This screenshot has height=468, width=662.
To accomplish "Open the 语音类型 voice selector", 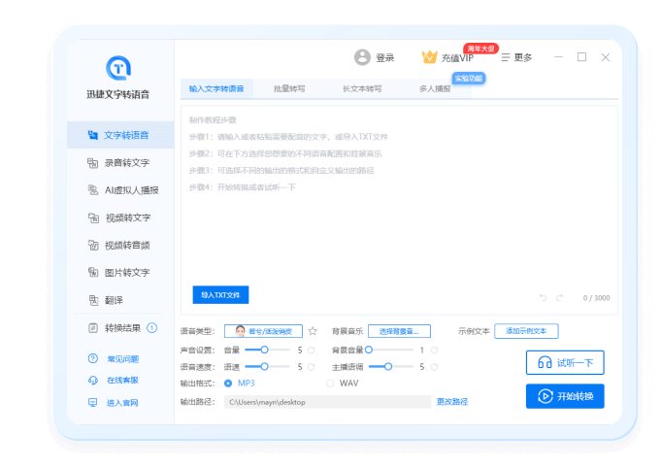I will click(x=263, y=331).
